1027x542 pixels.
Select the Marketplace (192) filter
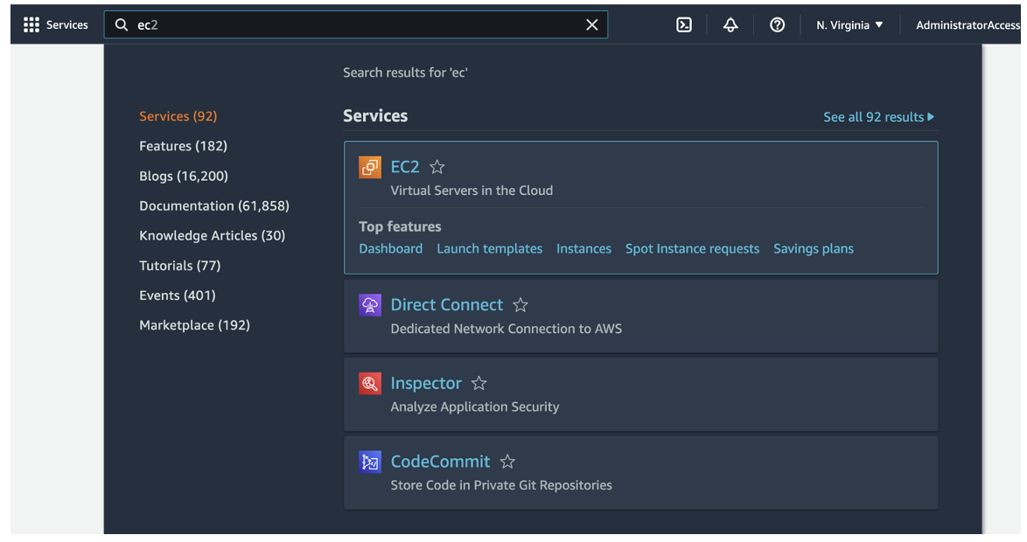[194, 325]
